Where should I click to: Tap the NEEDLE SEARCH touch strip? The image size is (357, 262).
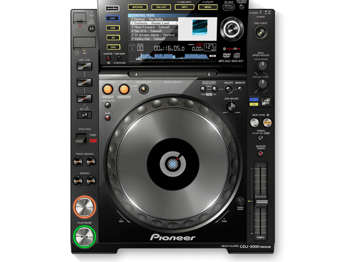coord(173,74)
